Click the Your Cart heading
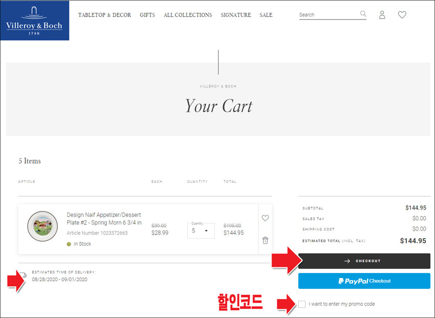This screenshot has height=318, width=435. pos(219,107)
